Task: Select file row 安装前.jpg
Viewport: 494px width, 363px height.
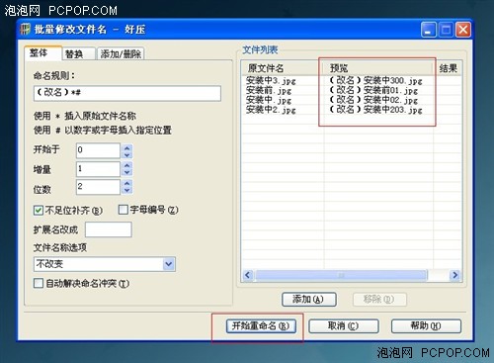Action: (x=269, y=90)
